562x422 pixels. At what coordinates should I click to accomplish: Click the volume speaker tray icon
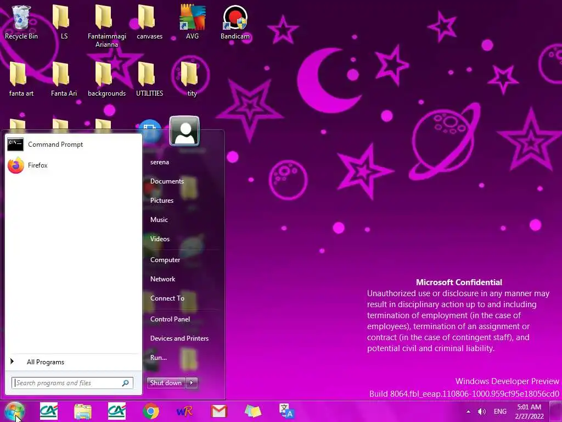click(482, 412)
